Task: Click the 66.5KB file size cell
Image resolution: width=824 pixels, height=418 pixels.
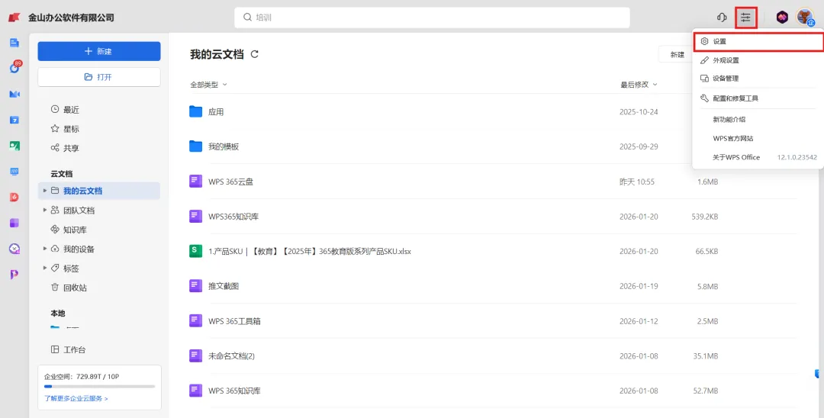Action: point(707,252)
